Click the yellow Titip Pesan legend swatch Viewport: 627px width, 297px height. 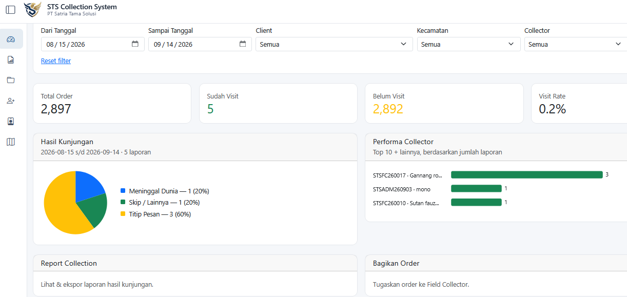(x=123, y=214)
